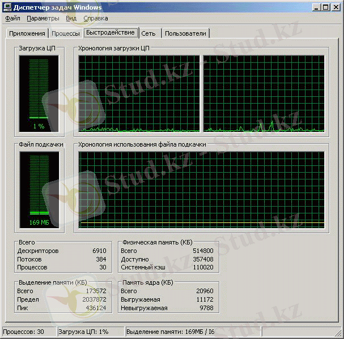Open the Вид menu
This screenshot has width=344, height=339.
[71, 19]
